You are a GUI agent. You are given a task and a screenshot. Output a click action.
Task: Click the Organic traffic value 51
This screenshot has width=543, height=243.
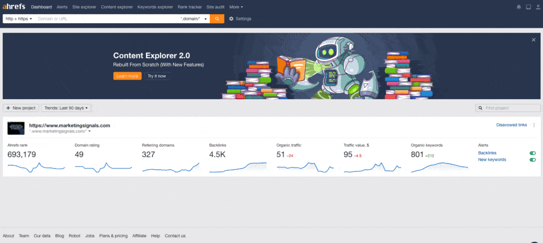click(281, 154)
